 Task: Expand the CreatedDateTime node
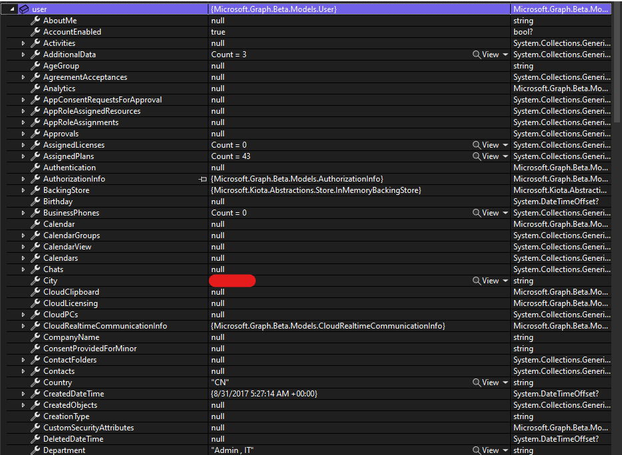click(x=23, y=394)
